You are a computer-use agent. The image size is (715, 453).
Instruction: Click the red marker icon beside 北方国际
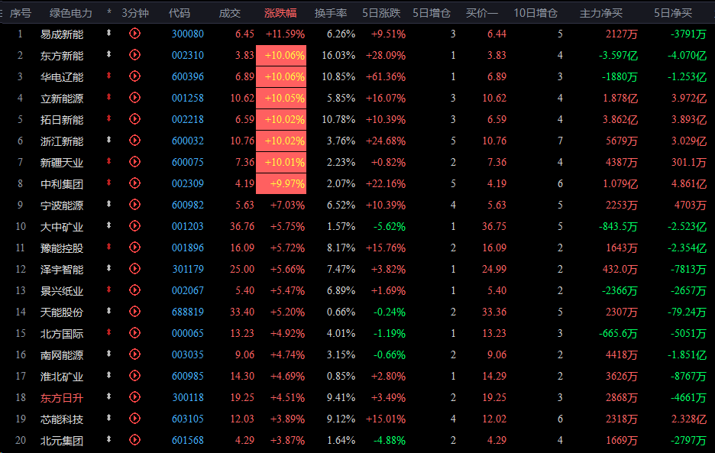click(x=109, y=333)
